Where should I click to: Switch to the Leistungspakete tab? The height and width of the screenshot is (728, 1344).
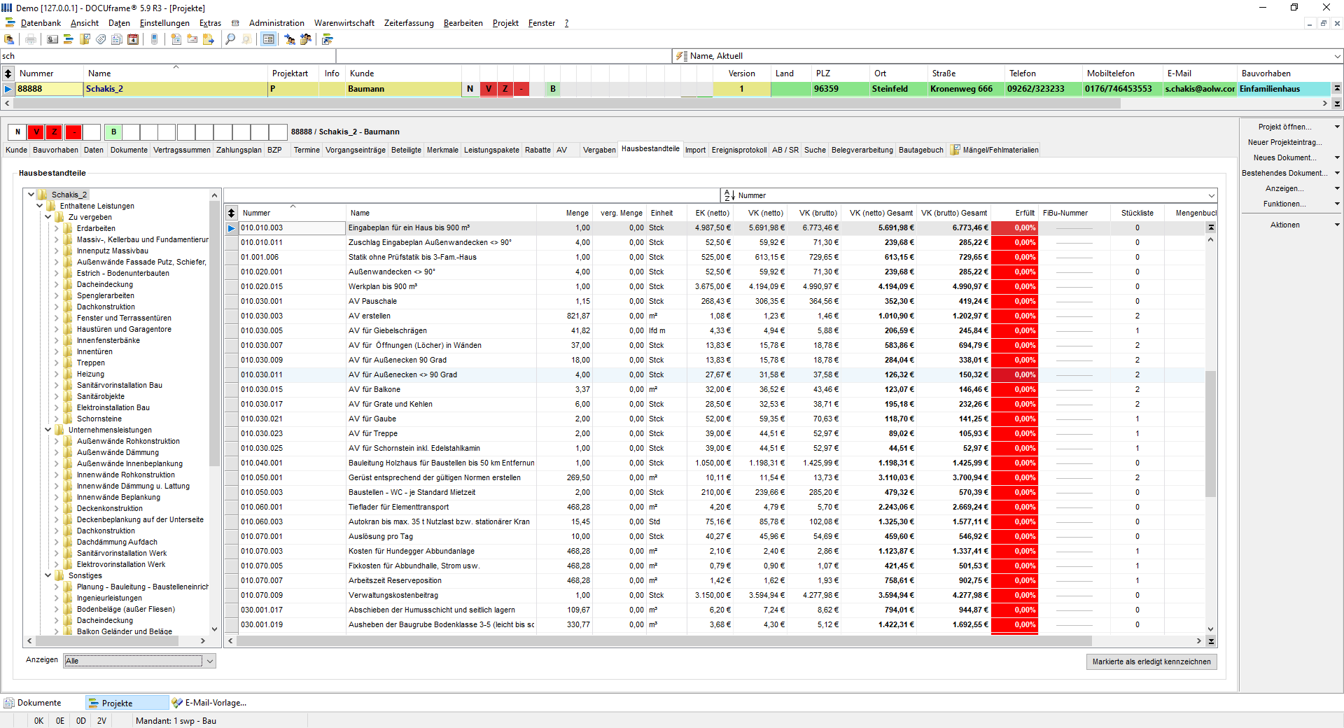pos(491,150)
